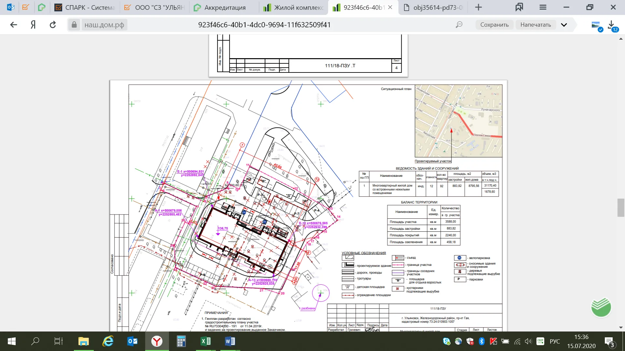Click РУС language switcher in tray
The height and width of the screenshot is (351, 625).
coord(555,341)
